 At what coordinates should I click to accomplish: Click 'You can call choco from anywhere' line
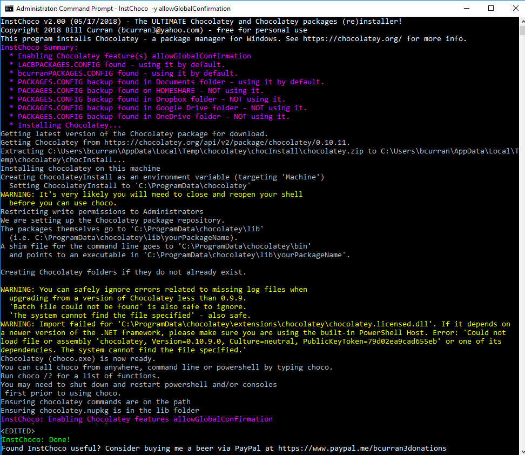pyautogui.click(x=167, y=367)
